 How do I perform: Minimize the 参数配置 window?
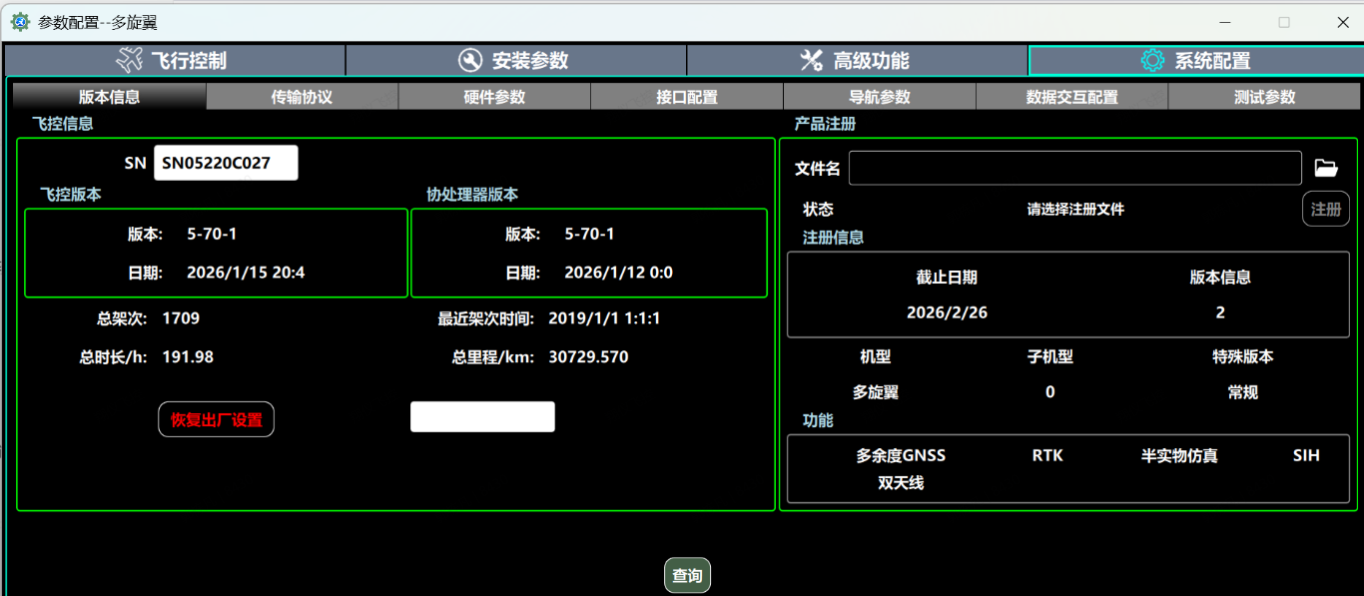coord(1226,21)
